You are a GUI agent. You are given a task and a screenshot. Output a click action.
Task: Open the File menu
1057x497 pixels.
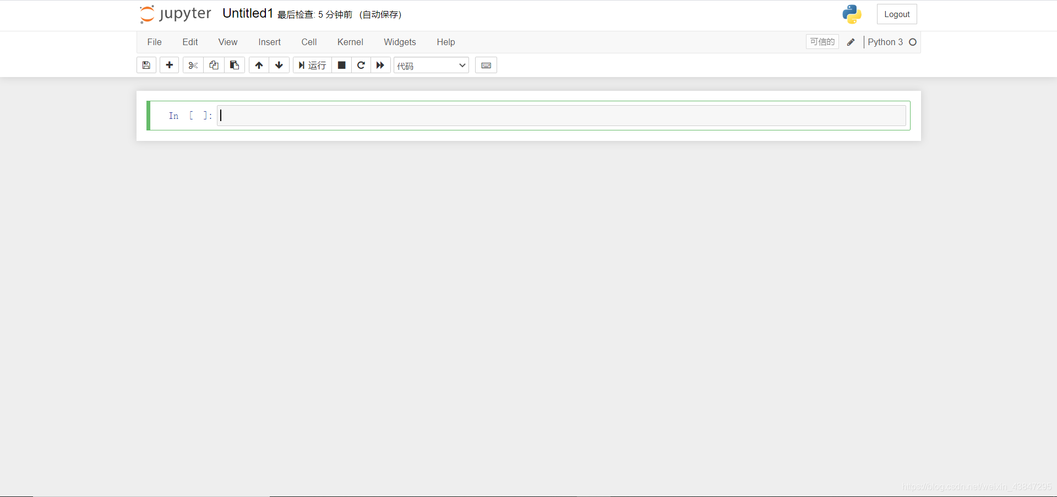pos(155,42)
